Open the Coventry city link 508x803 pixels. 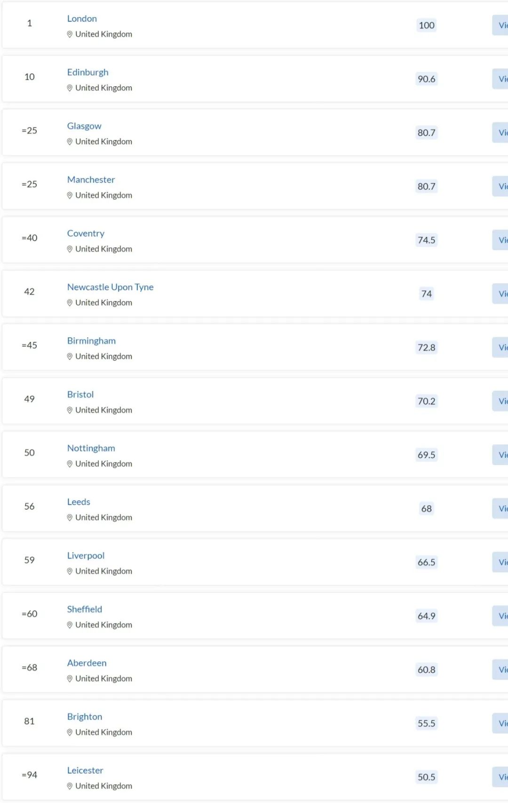coord(86,233)
